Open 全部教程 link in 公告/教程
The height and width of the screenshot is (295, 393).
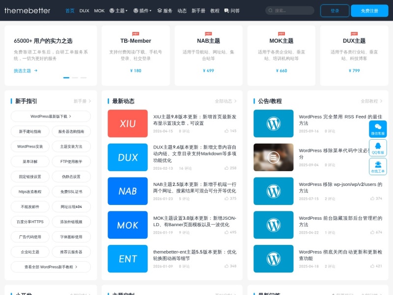coord(371,101)
